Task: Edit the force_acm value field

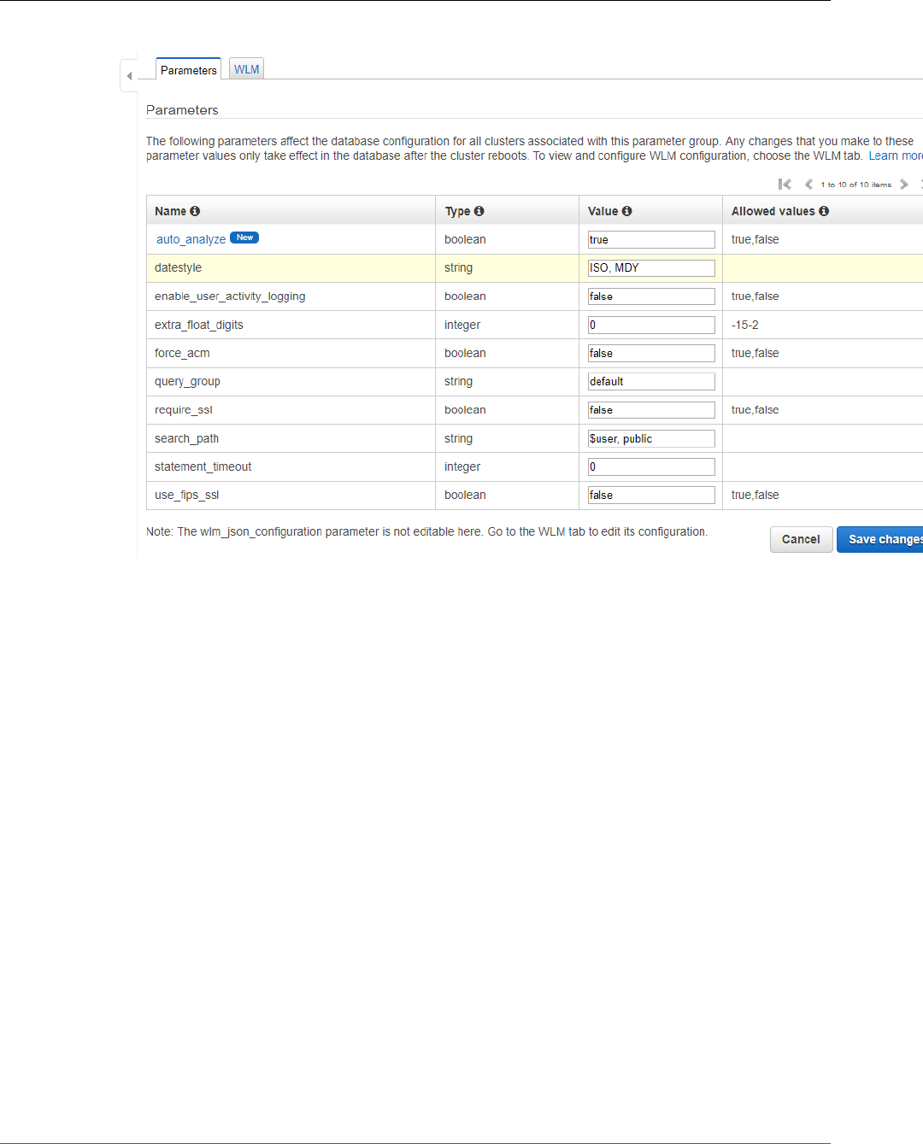Action: click(x=651, y=353)
